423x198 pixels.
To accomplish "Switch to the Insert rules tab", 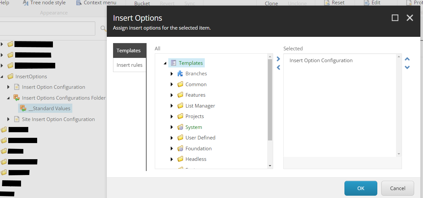I will (129, 65).
